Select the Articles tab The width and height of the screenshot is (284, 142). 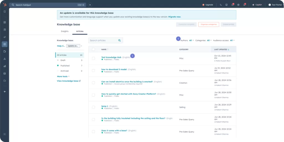pyautogui.click(x=80, y=31)
